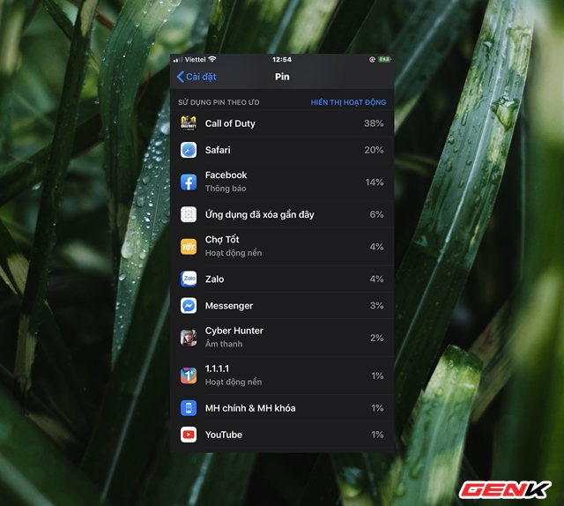Tap the Wi-Fi icon in status bar

212,59
